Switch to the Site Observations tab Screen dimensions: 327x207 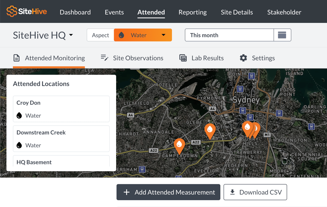(x=132, y=58)
